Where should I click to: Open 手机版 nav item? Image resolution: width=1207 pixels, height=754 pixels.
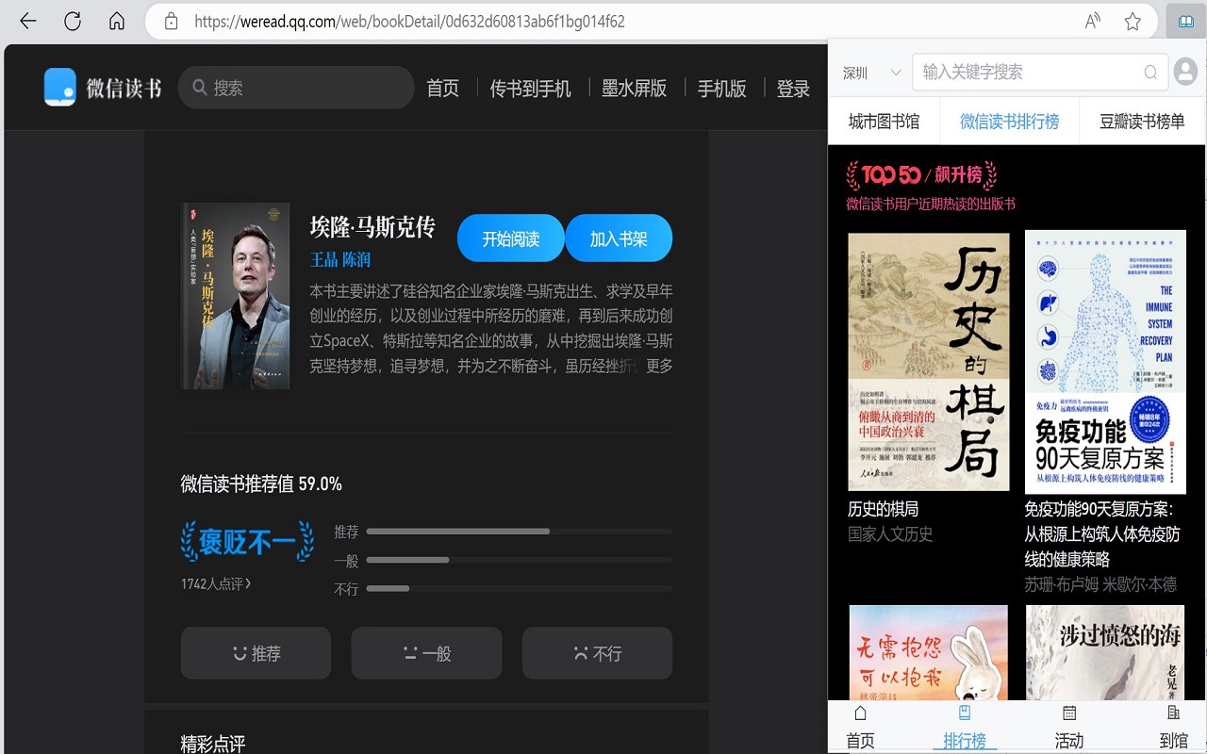721,88
